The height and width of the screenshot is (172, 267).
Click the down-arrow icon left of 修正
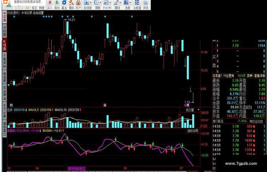(x=27, y=7)
